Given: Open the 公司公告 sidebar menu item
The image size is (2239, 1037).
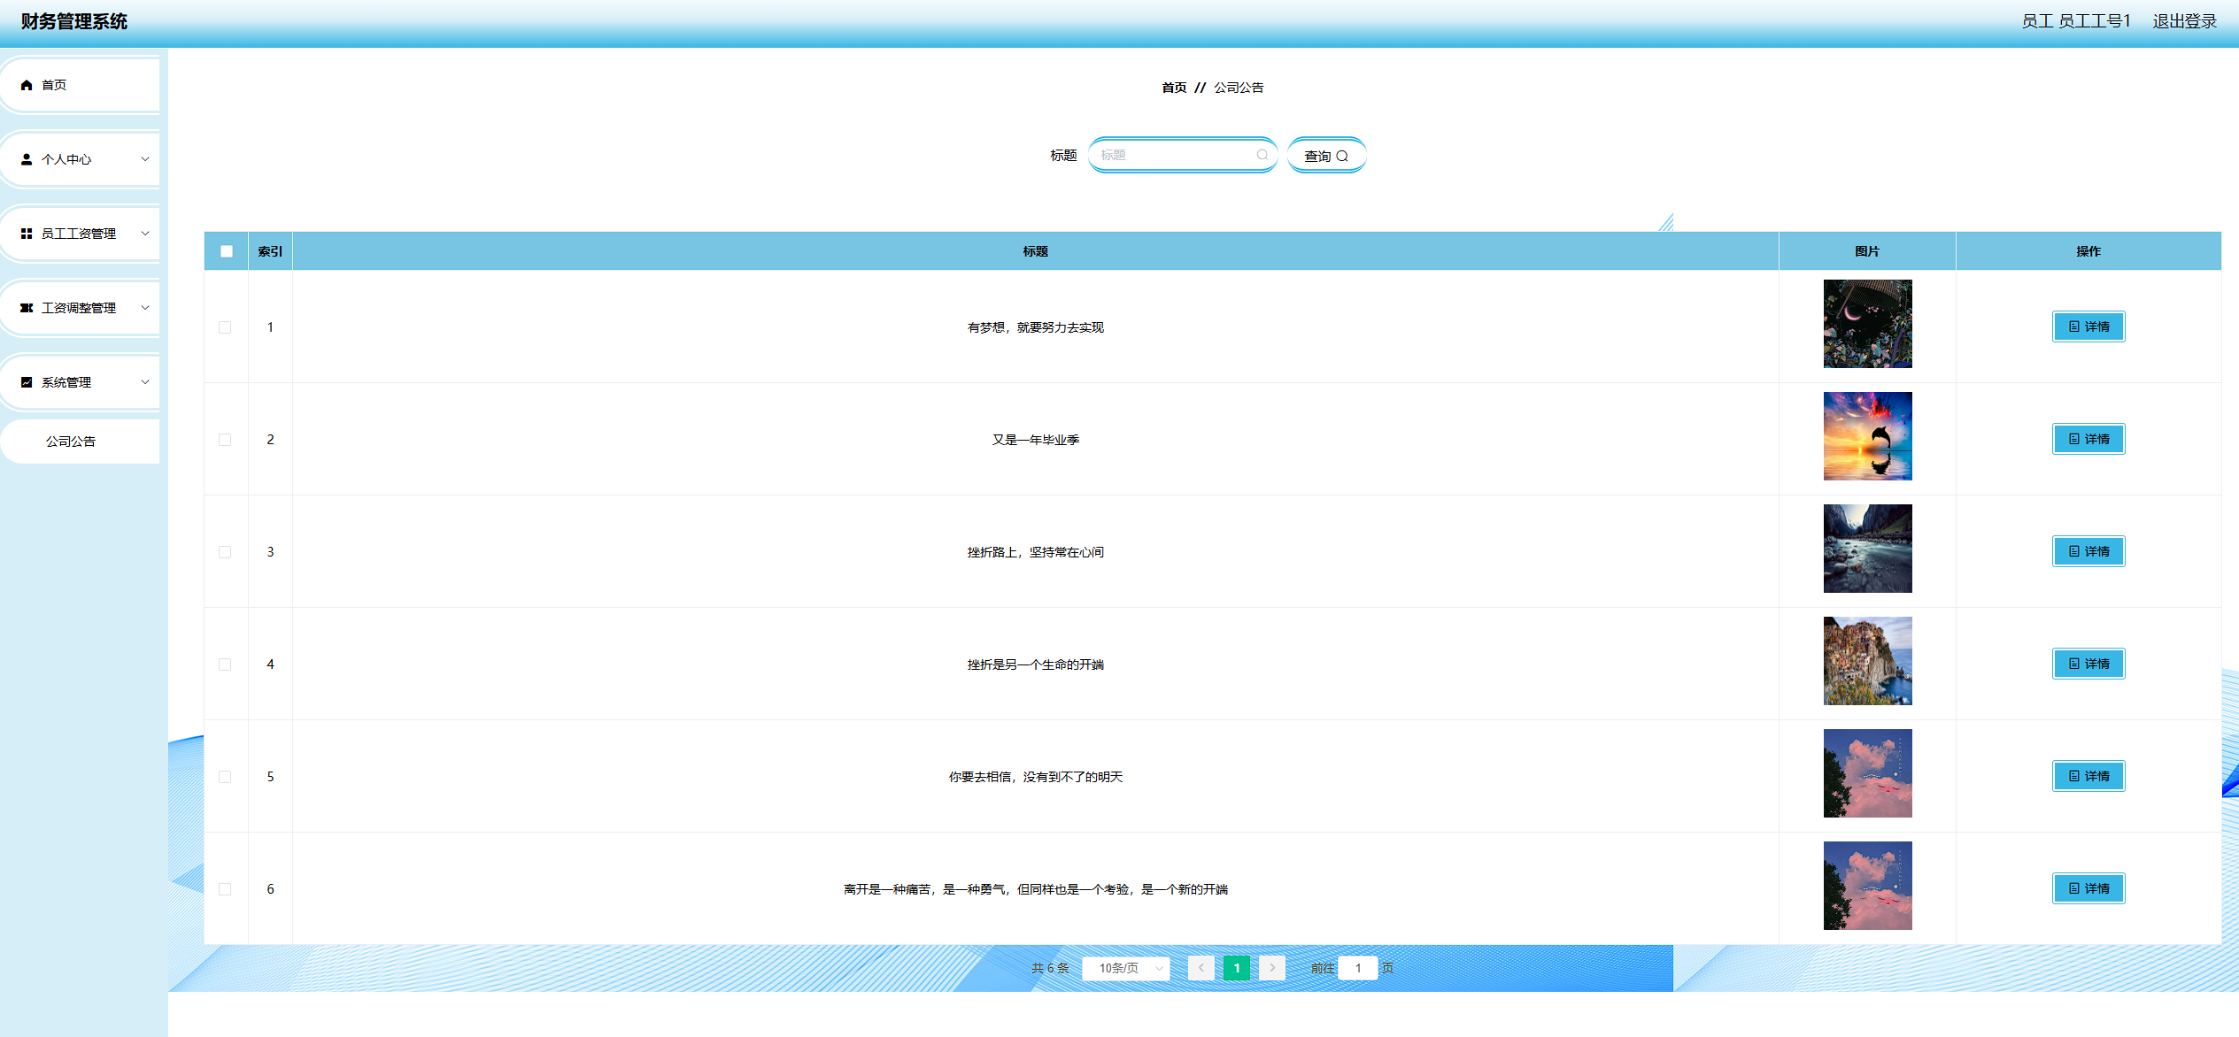Looking at the screenshot, I should pyautogui.click(x=71, y=442).
